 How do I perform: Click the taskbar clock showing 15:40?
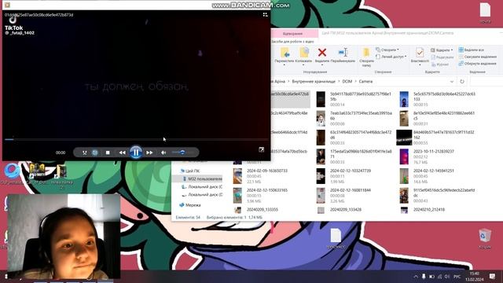tap(475, 276)
